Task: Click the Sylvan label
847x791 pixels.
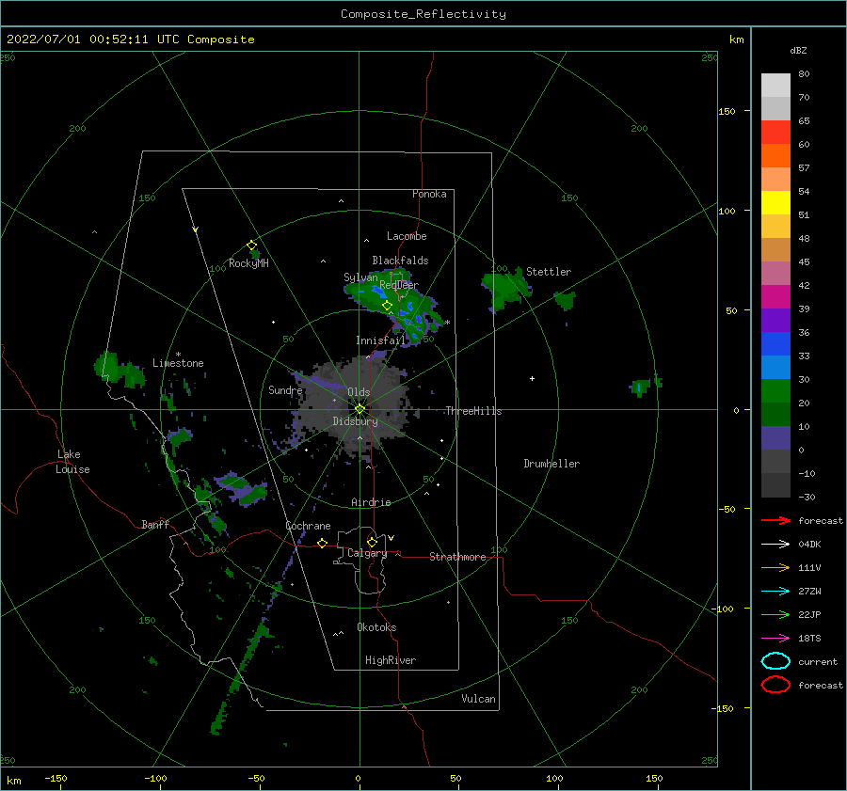Action: (360, 277)
